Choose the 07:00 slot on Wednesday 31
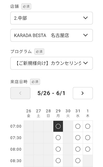Viewport: 103px width, 167px height. (78, 126)
